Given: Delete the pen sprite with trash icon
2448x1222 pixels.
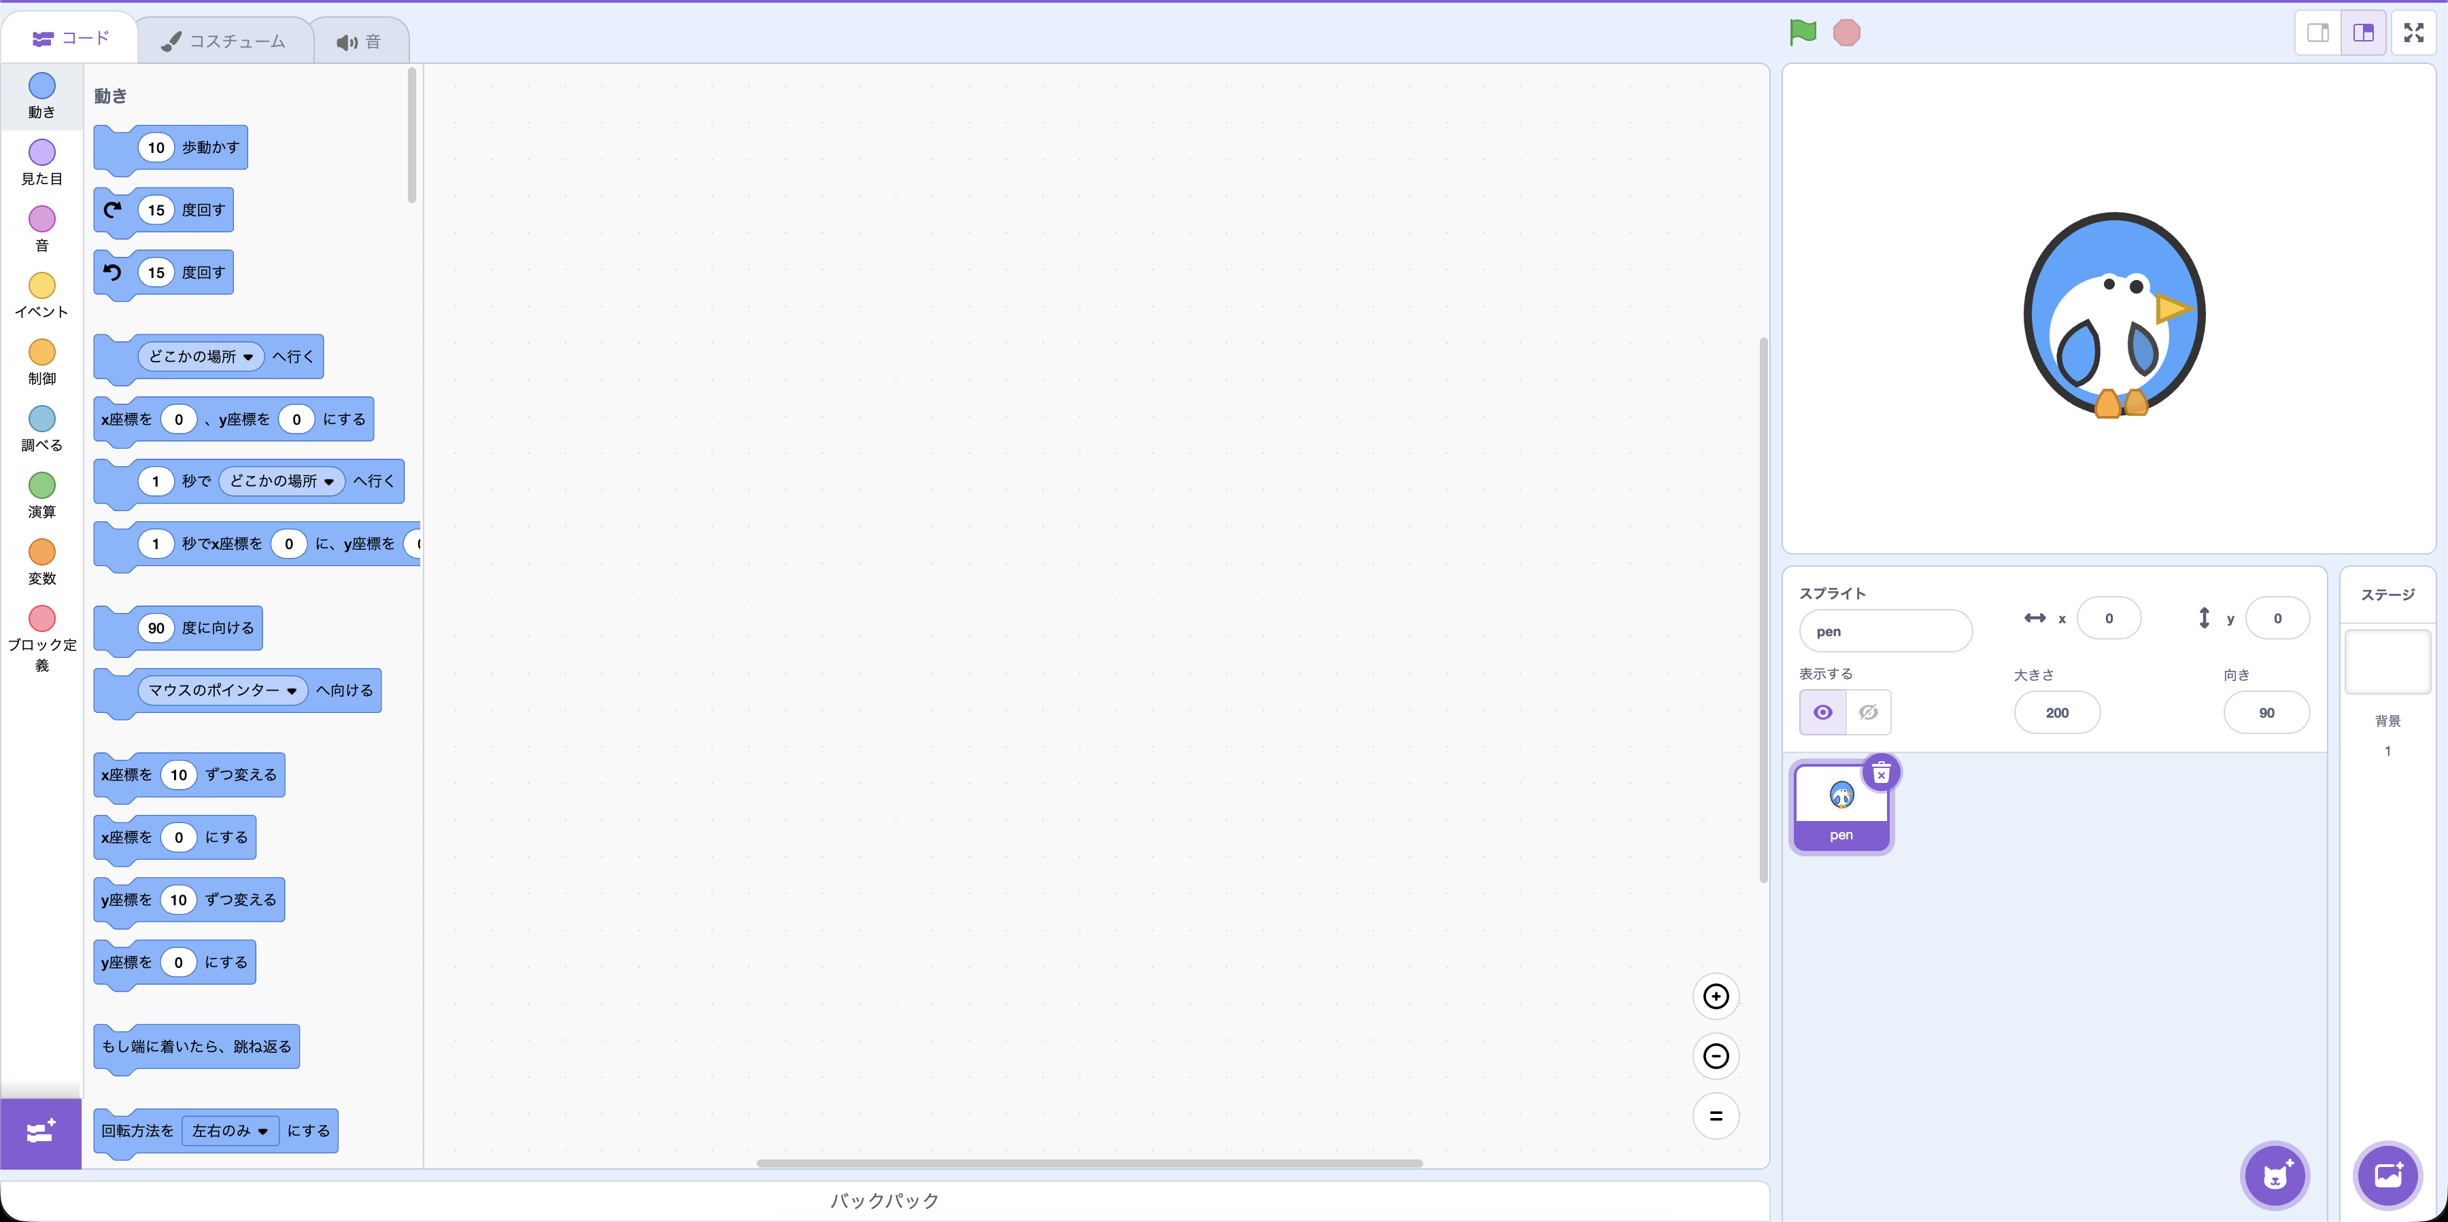Looking at the screenshot, I should 1881,773.
